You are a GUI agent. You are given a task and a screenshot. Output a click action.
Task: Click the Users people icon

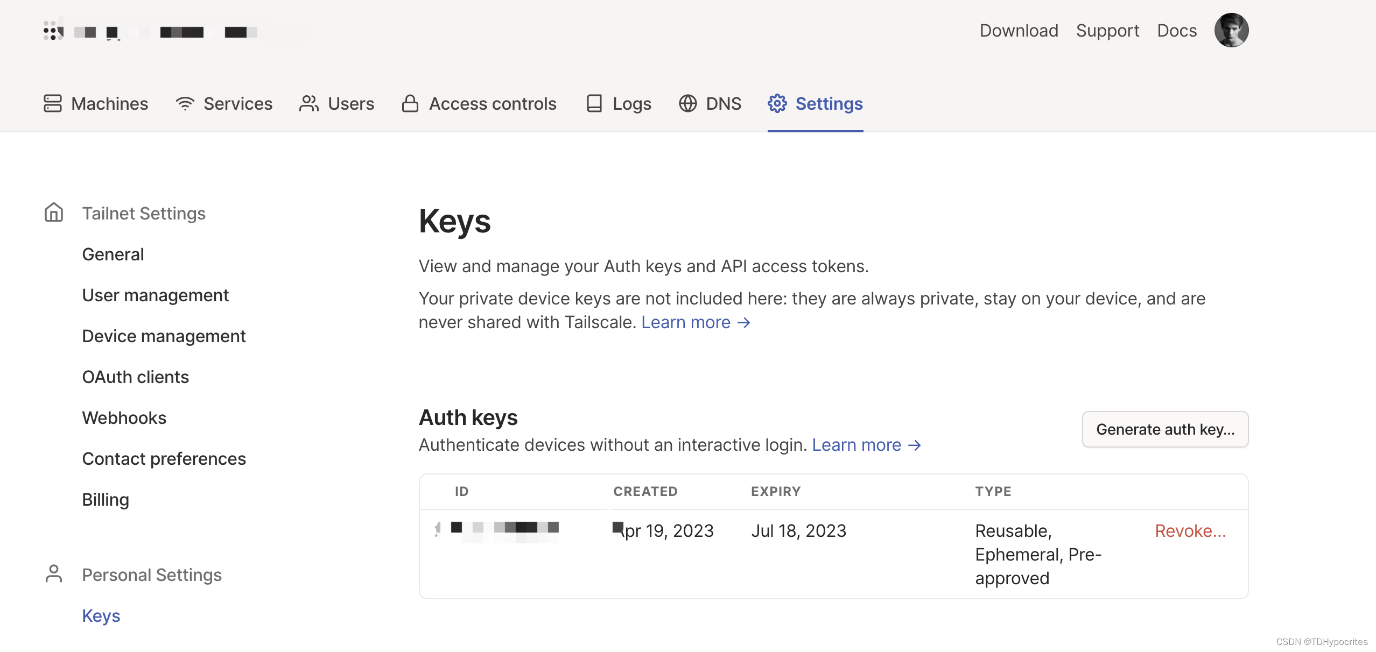tap(309, 103)
